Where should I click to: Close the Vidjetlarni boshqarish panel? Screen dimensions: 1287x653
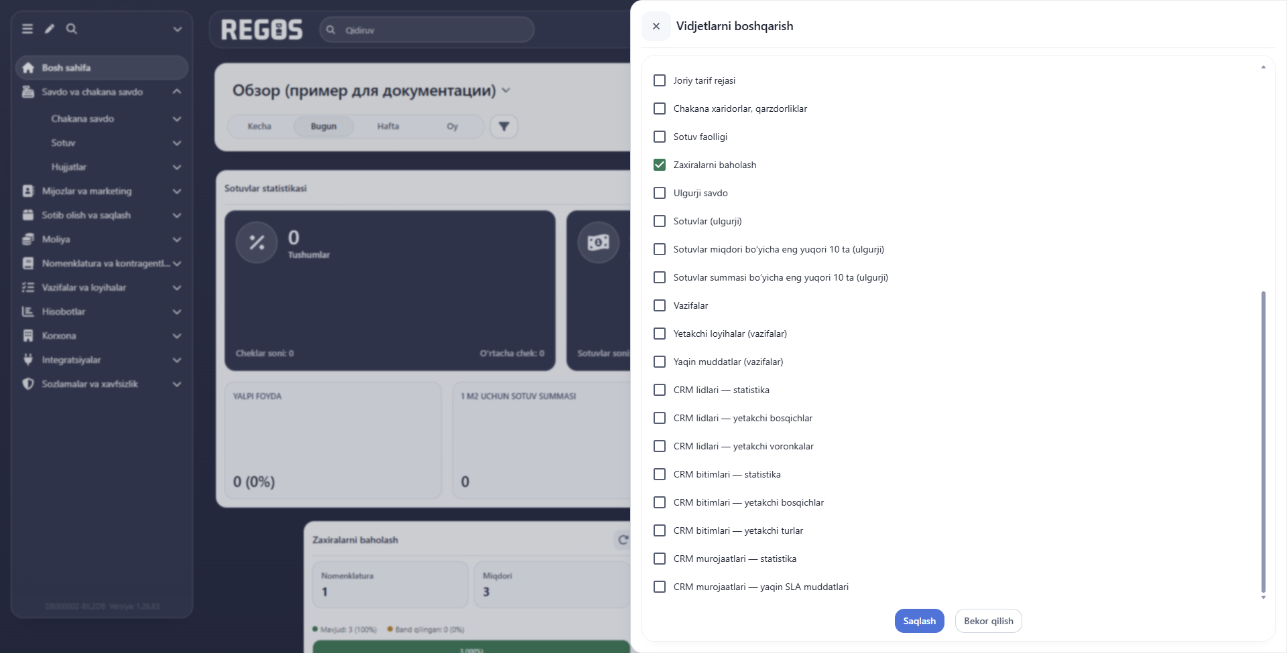656,26
